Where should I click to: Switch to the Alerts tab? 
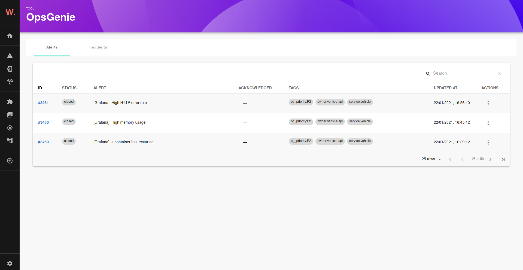(x=52, y=47)
